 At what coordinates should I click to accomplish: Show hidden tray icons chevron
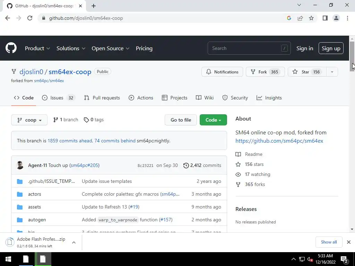(293, 259)
